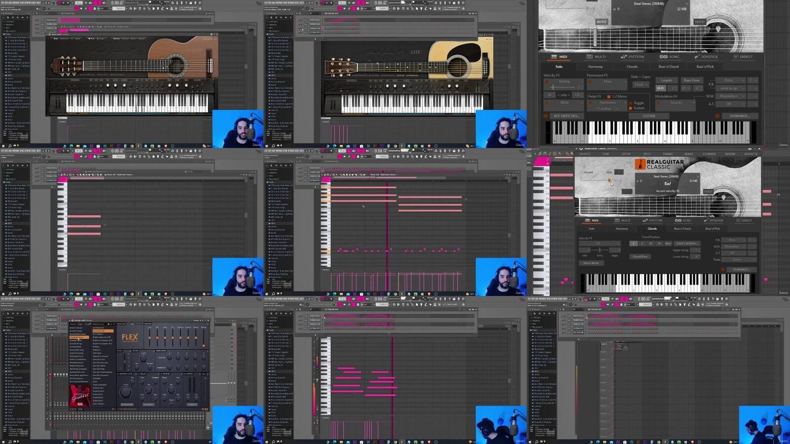Click the Guitars pack artwork in FLEX
The width and height of the screenshot is (790, 444).
(x=79, y=396)
